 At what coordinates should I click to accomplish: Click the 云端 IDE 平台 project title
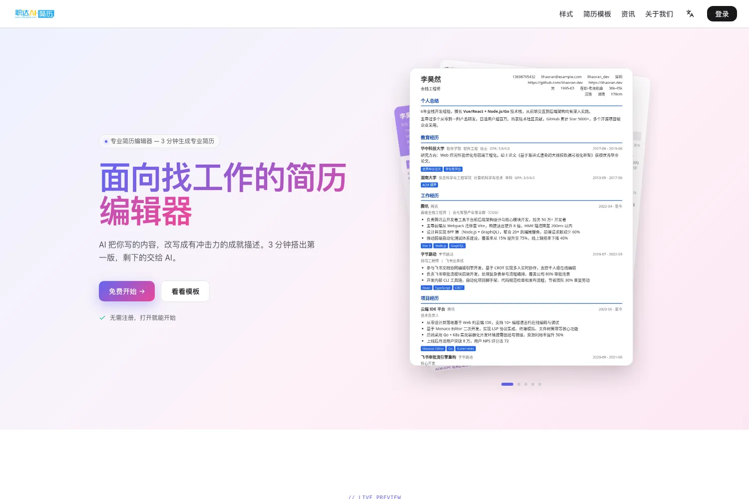pyautogui.click(x=432, y=309)
